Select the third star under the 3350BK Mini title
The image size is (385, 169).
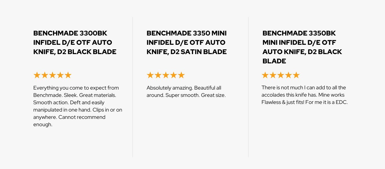[281, 75]
